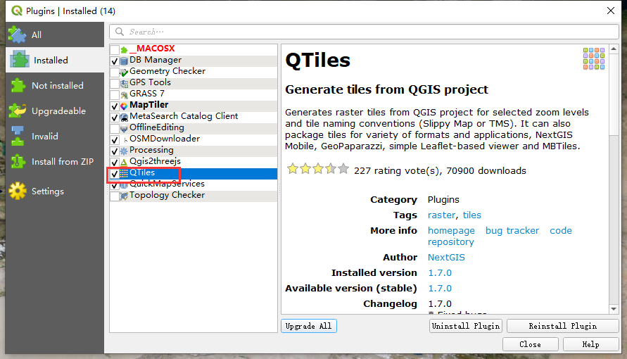This screenshot has width=627, height=359.
Task: Close the Plugins dialog window
Action: (x=611, y=11)
